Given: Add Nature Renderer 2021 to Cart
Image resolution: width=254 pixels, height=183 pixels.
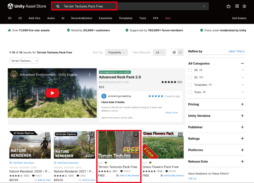Looking at the screenshot, I should 87,180.
